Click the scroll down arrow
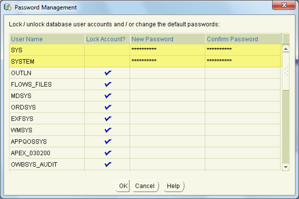This screenshot has height=199, width=299. pos(286,167)
